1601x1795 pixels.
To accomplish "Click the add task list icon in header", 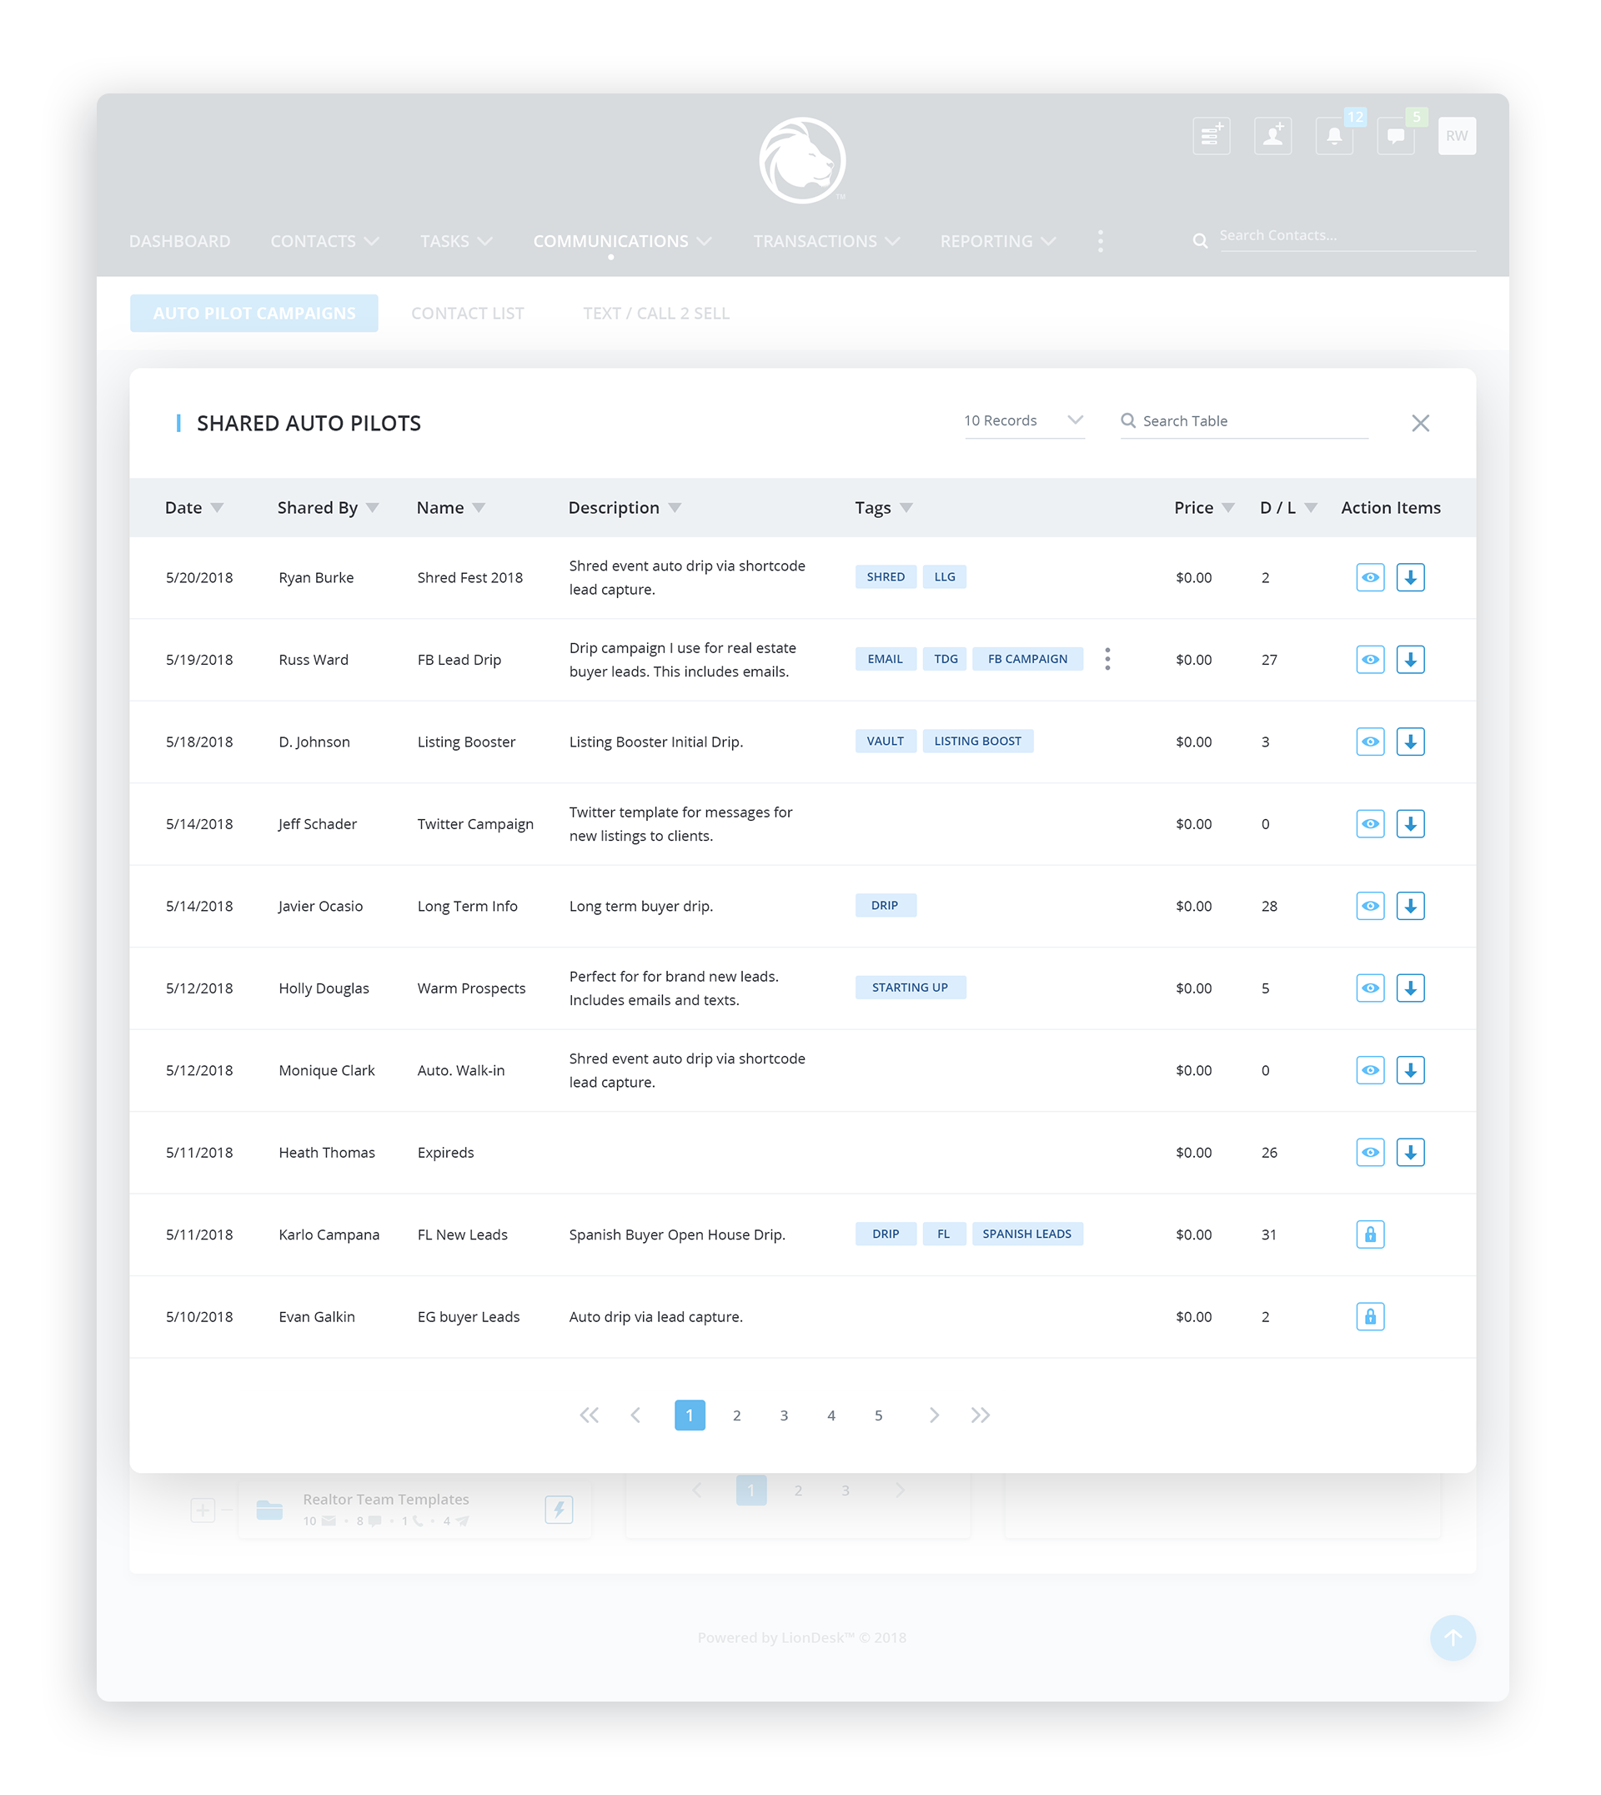I will [1211, 135].
